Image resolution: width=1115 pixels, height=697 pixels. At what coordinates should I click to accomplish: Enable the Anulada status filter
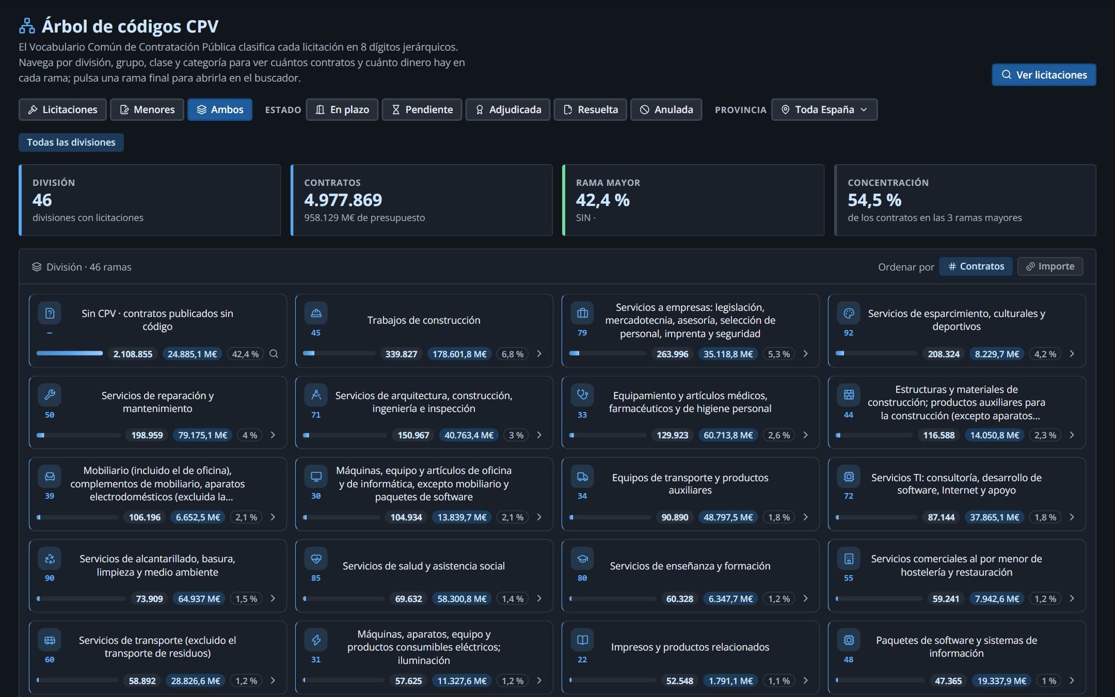click(666, 109)
